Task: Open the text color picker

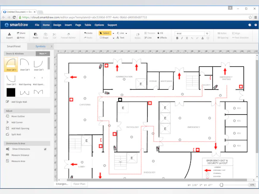Action: [202, 38]
